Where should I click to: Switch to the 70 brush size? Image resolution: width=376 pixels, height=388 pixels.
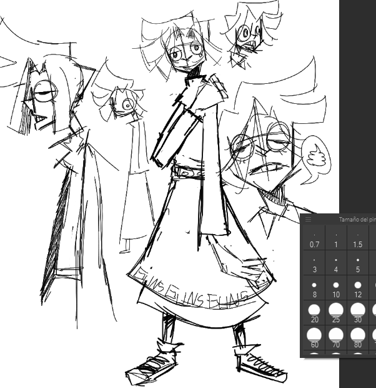click(336, 338)
